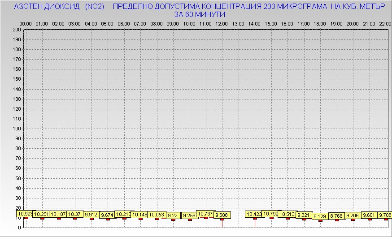The height and width of the screenshot is (237, 392).
Task: Click the 10.737 data label
Action: coord(206,214)
